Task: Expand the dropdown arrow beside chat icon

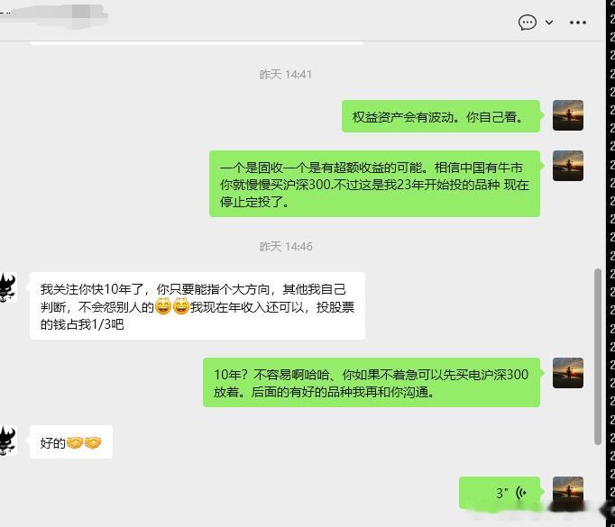Action: point(549,23)
